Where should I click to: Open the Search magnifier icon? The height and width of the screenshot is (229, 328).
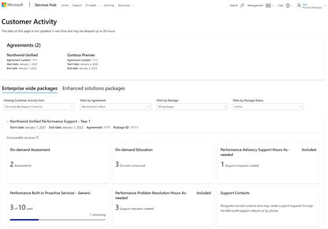(x=242, y=5)
